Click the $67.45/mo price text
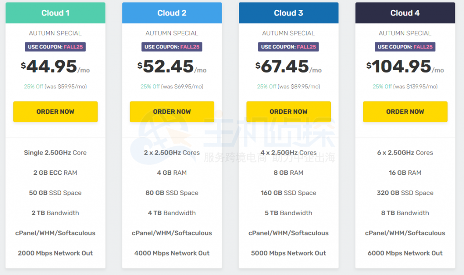The width and height of the screenshot is (464, 275). tap(288, 67)
